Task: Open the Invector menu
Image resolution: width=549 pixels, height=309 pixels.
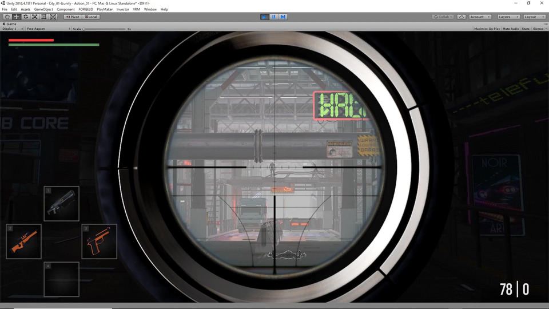Action: coord(122,10)
